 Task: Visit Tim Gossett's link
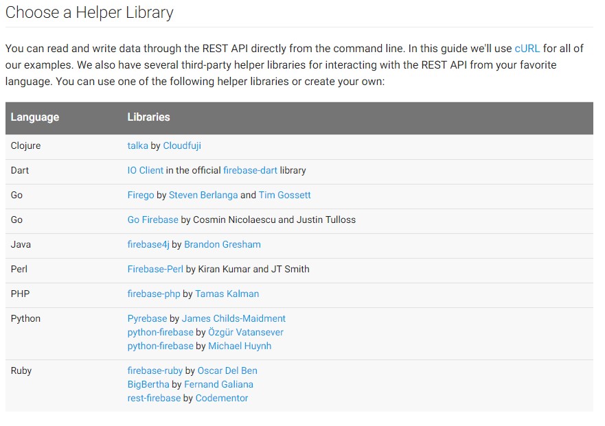click(x=284, y=195)
